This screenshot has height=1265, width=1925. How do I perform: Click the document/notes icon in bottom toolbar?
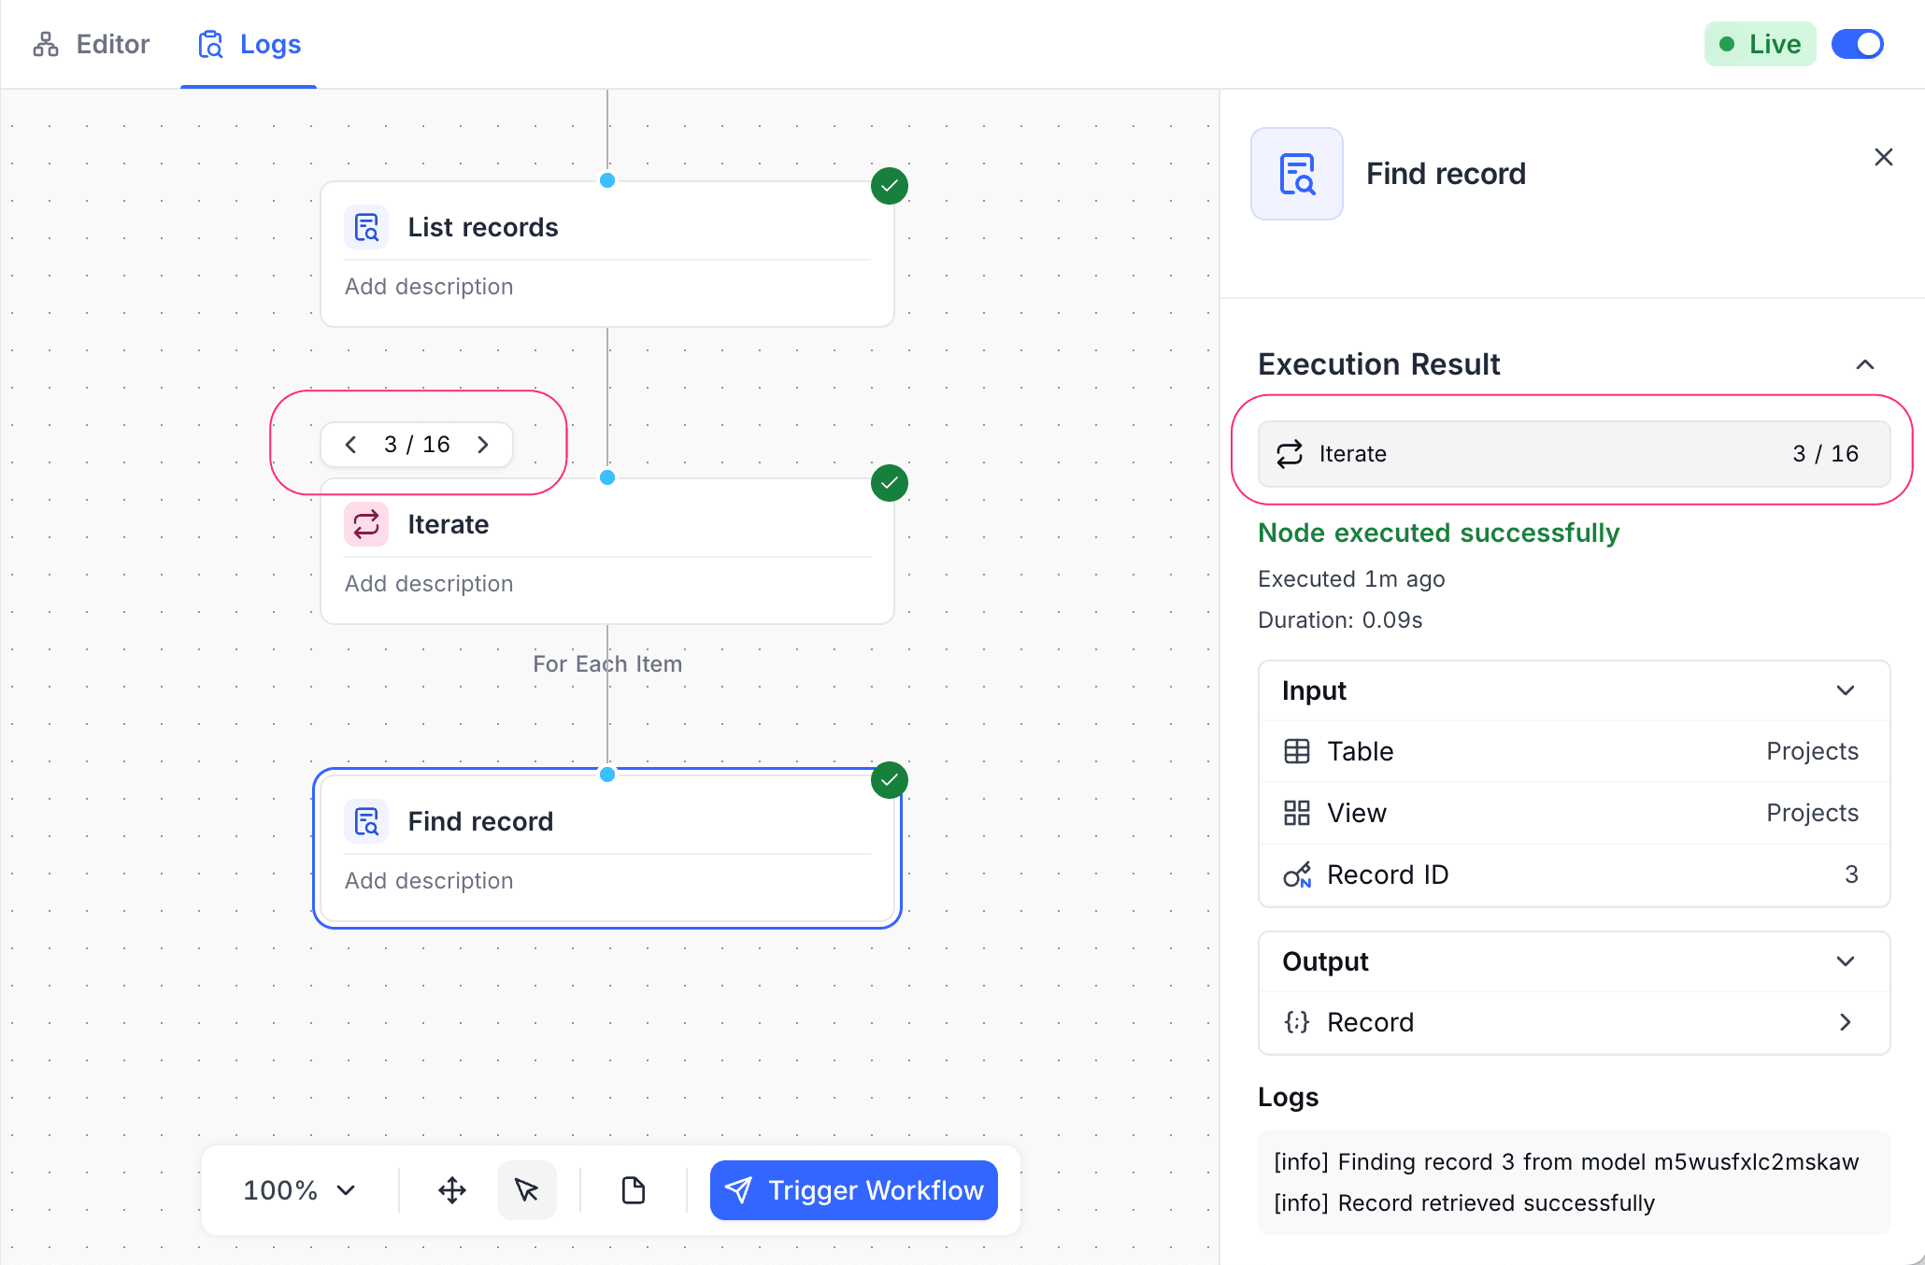634,1189
